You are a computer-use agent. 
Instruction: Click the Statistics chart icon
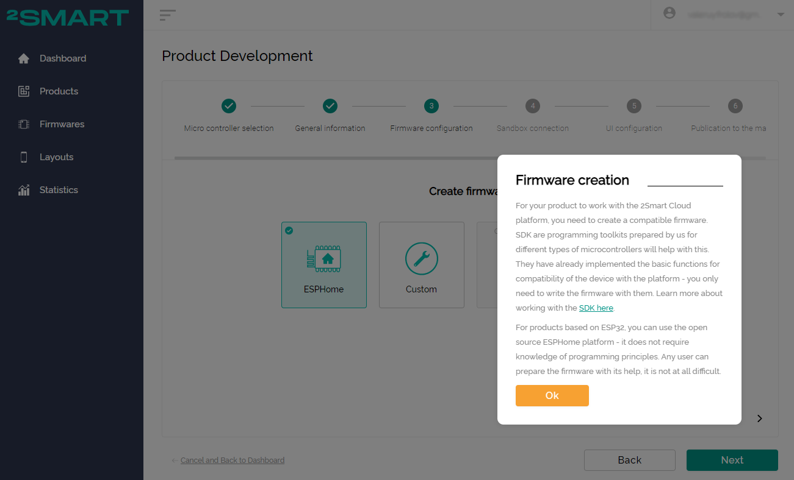click(24, 190)
